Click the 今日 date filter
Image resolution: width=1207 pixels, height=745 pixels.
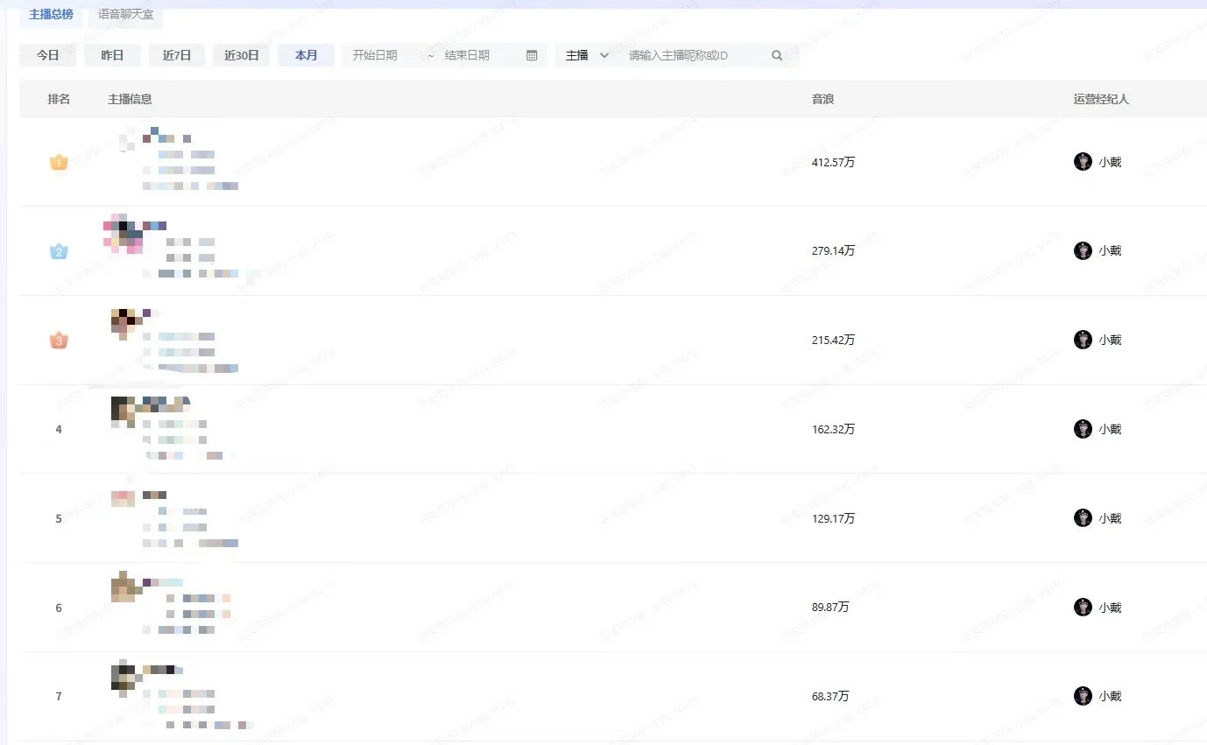48,54
